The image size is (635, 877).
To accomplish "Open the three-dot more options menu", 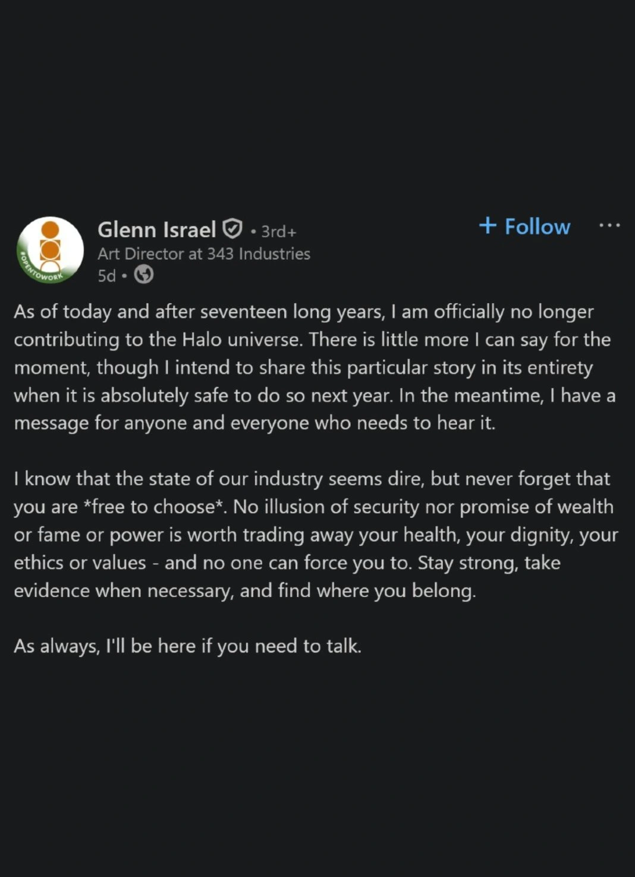I will [x=609, y=225].
